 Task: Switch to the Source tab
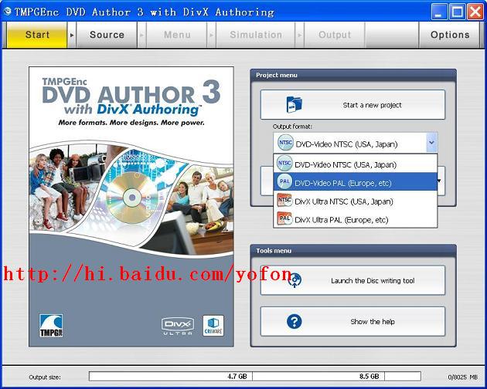point(107,35)
